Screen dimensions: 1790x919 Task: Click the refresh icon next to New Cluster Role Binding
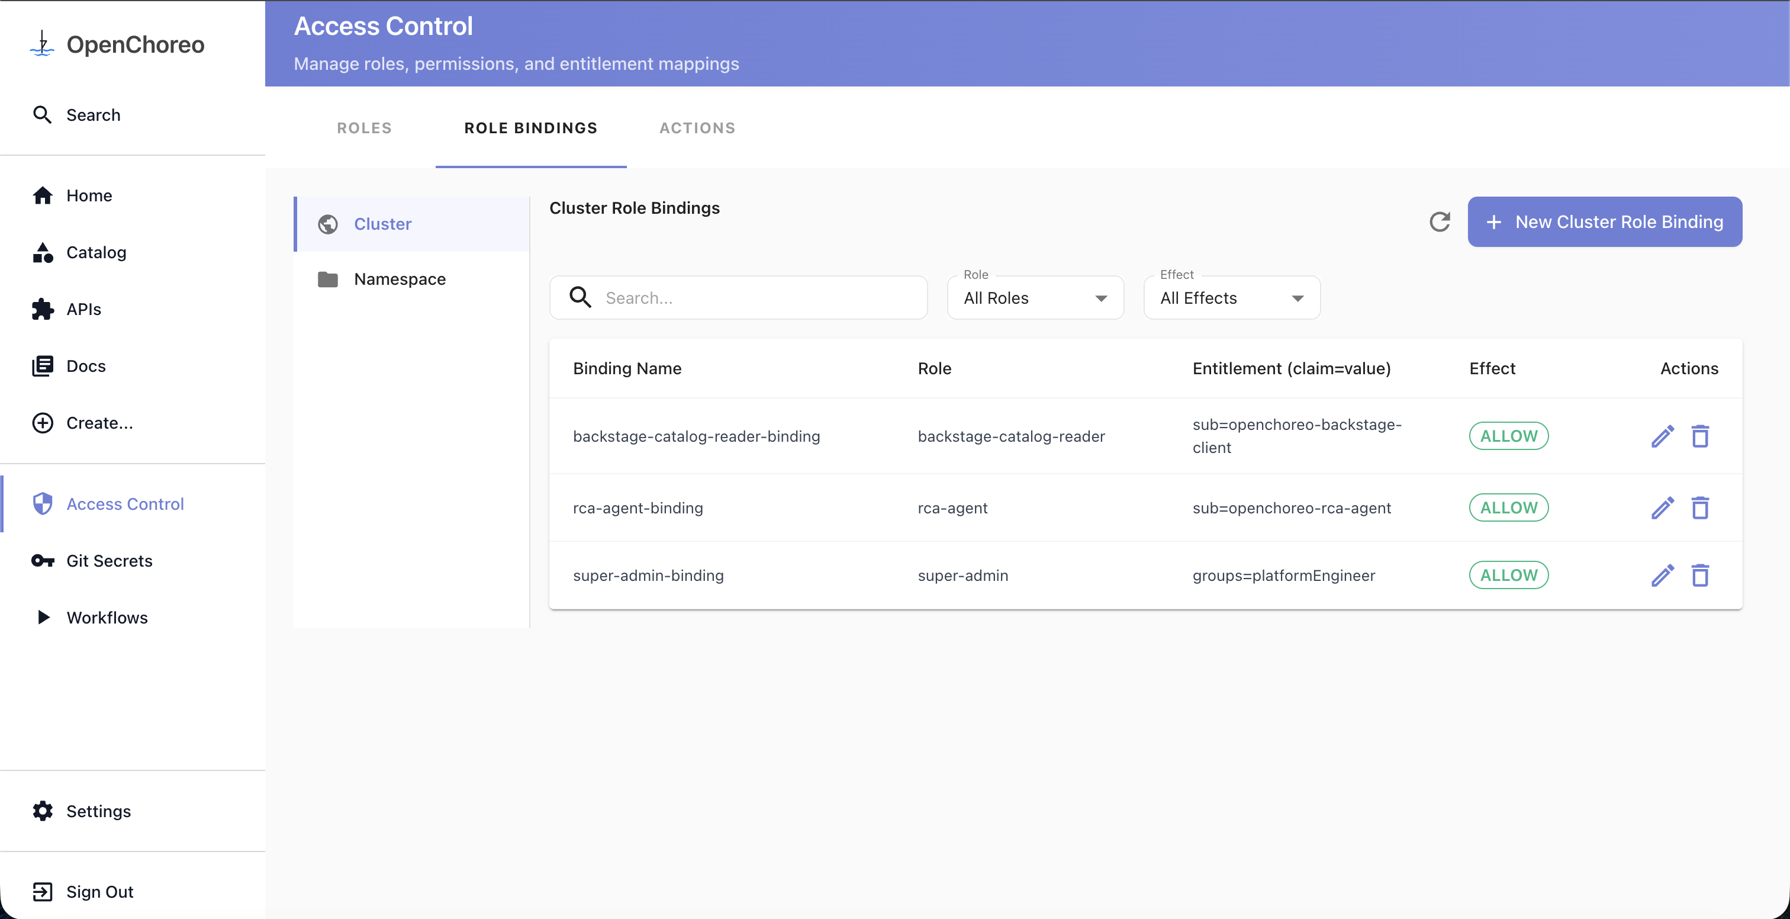(1439, 221)
